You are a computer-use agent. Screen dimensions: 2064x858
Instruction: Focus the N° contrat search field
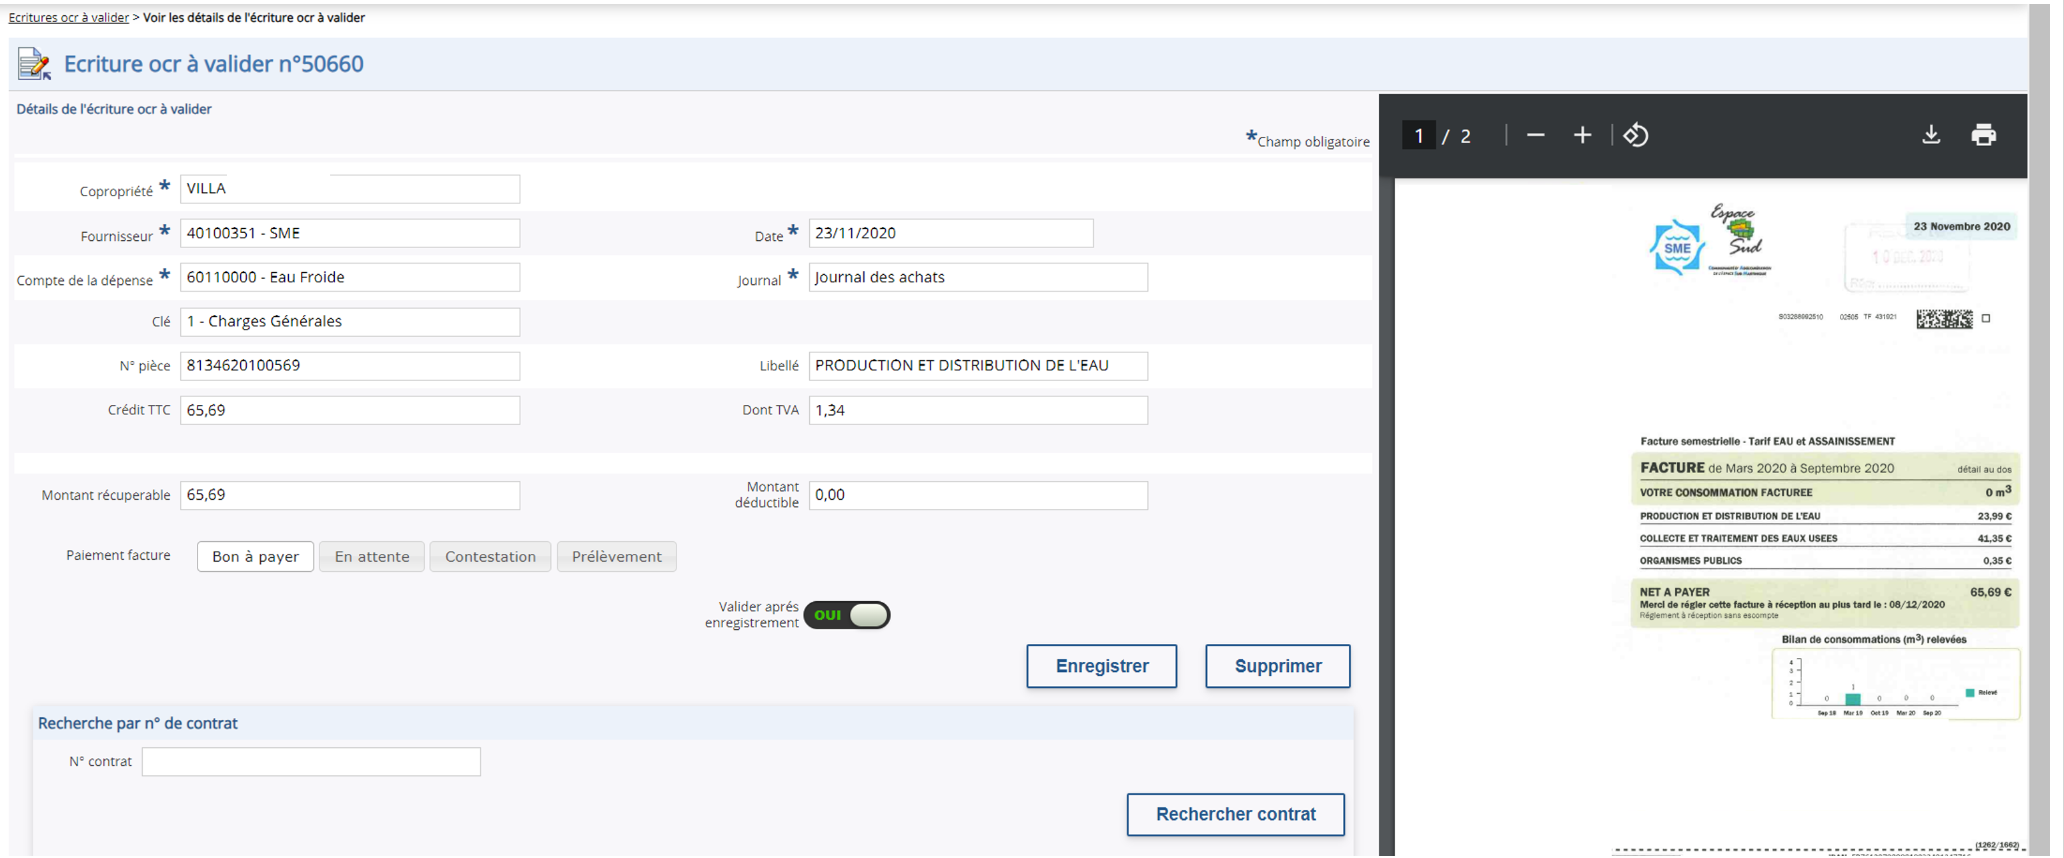point(311,762)
